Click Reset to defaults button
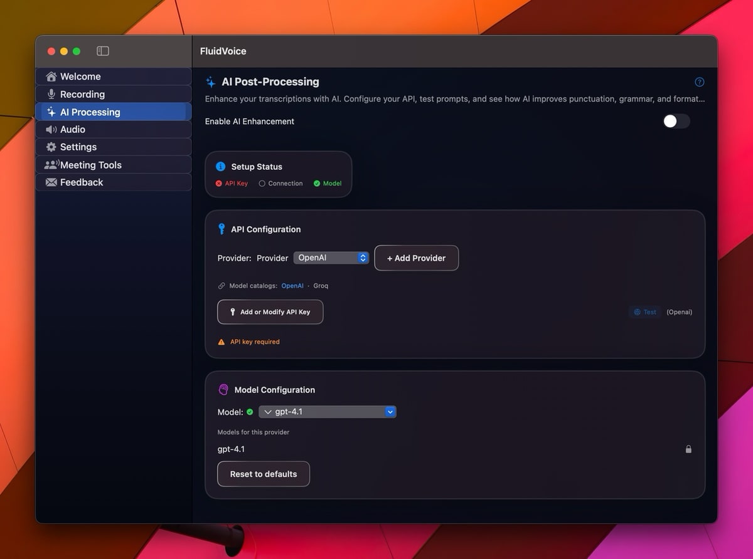753x559 pixels. point(264,474)
